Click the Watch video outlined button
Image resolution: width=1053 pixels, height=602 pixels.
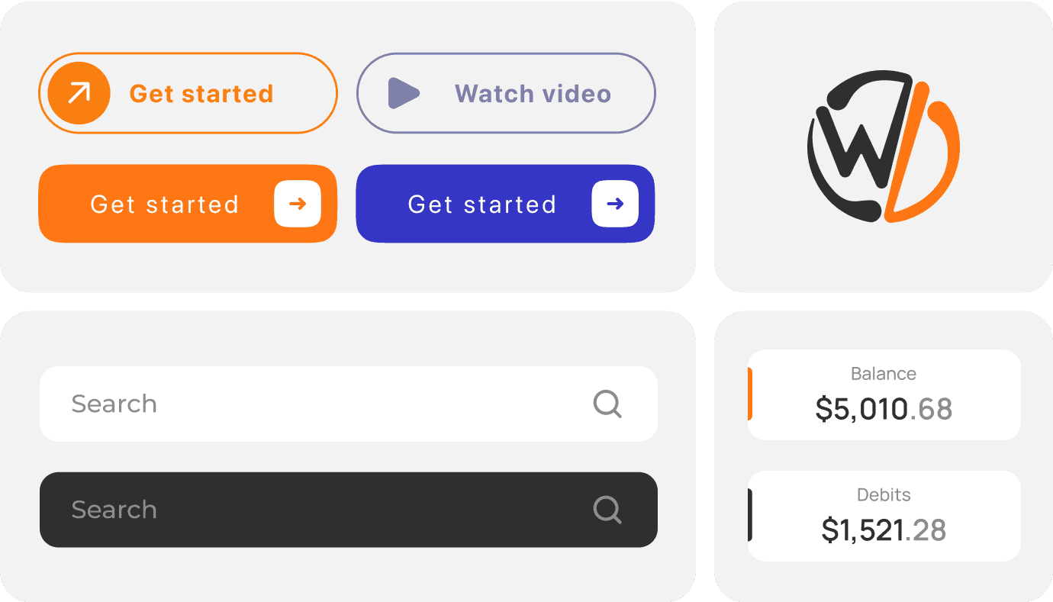(506, 93)
